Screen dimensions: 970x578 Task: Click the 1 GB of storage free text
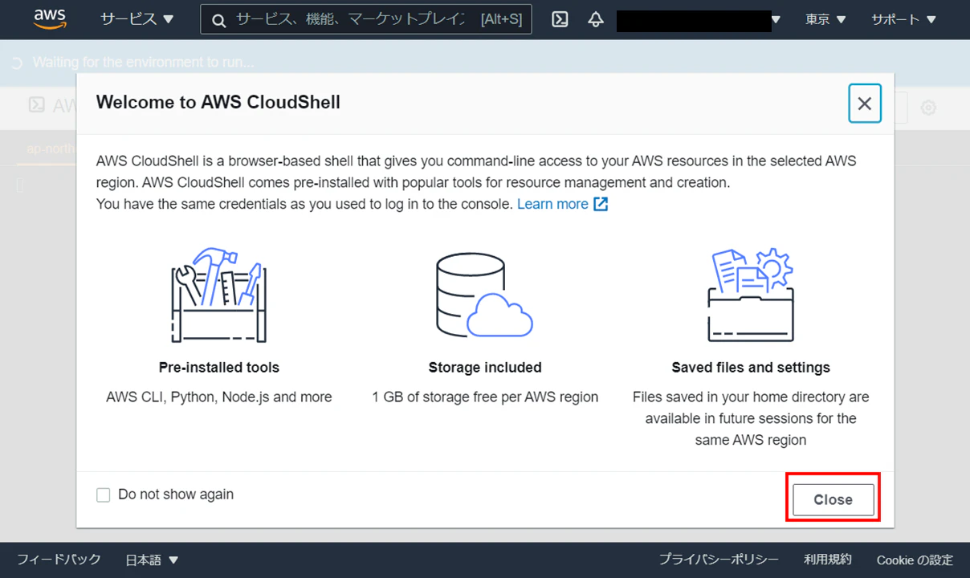click(x=485, y=397)
